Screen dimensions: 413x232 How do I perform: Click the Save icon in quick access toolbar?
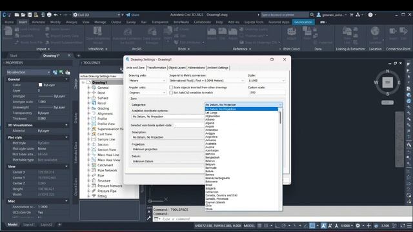click(30, 15)
